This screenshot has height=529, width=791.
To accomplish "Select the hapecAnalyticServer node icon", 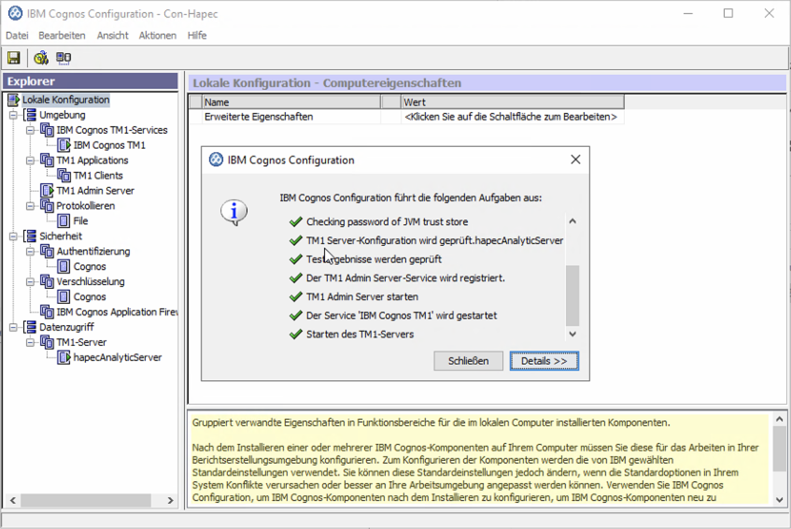I will point(64,357).
